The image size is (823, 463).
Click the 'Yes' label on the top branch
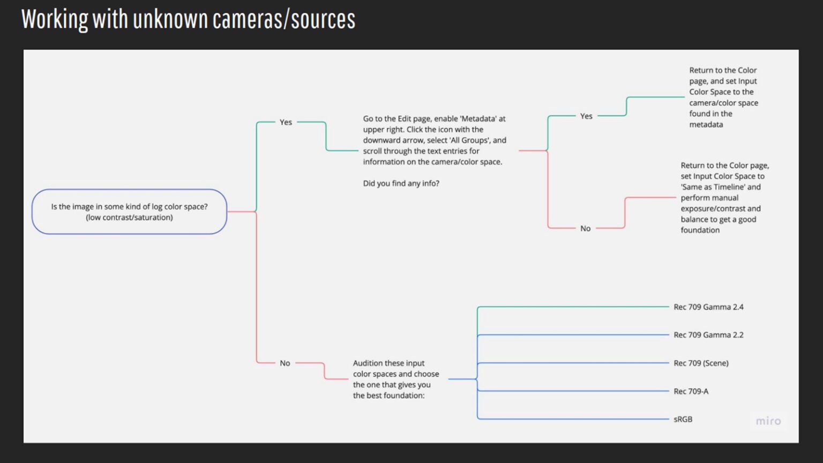(286, 122)
